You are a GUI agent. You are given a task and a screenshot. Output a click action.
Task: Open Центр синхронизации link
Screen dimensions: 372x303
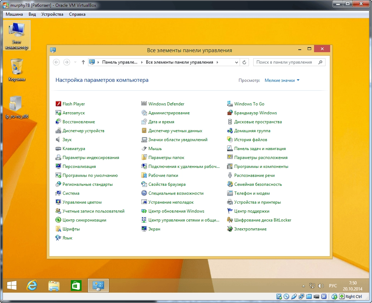click(x=84, y=220)
